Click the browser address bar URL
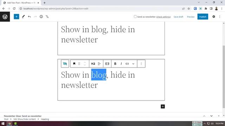The height and width of the screenshot is (126, 225). click(x=56, y=8)
